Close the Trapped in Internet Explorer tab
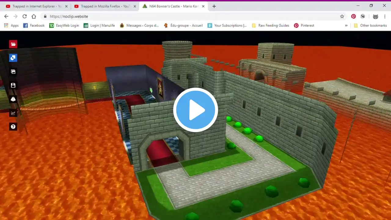Viewport: 391px width, 220px height. [x=66, y=6]
